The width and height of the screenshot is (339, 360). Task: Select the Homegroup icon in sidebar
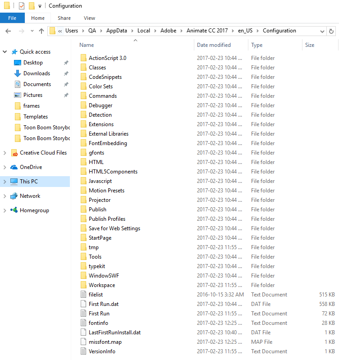pos(14,210)
